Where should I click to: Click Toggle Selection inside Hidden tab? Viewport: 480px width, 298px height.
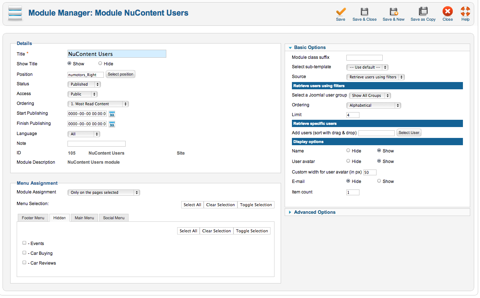click(x=252, y=231)
